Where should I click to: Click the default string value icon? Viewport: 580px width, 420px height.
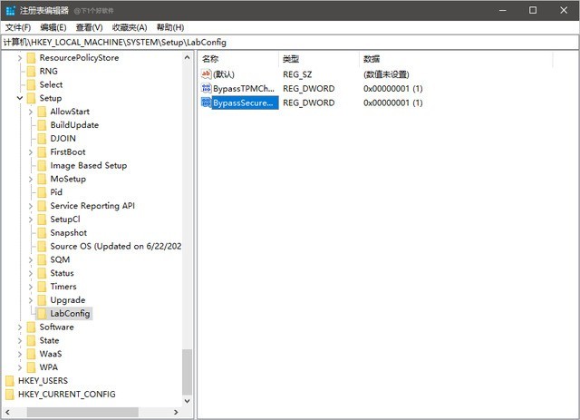pyautogui.click(x=206, y=74)
